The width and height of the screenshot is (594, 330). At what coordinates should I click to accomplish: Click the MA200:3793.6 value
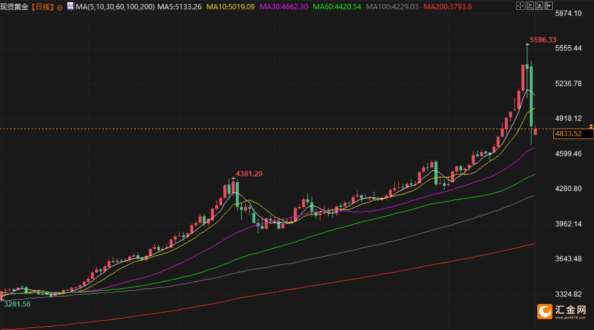[x=448, y=7]
